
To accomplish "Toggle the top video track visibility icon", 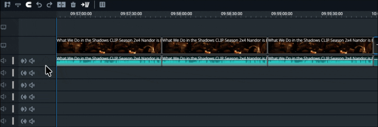I will [3, 27].
